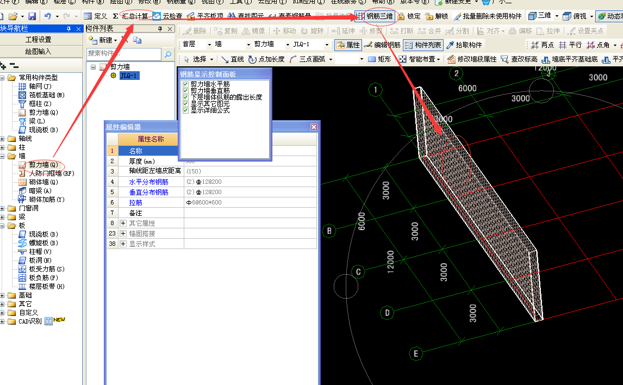Expand 锚固搭接 row in property editor
The width and height of the screenshot is (623, 385).
[x=123, y=234]
